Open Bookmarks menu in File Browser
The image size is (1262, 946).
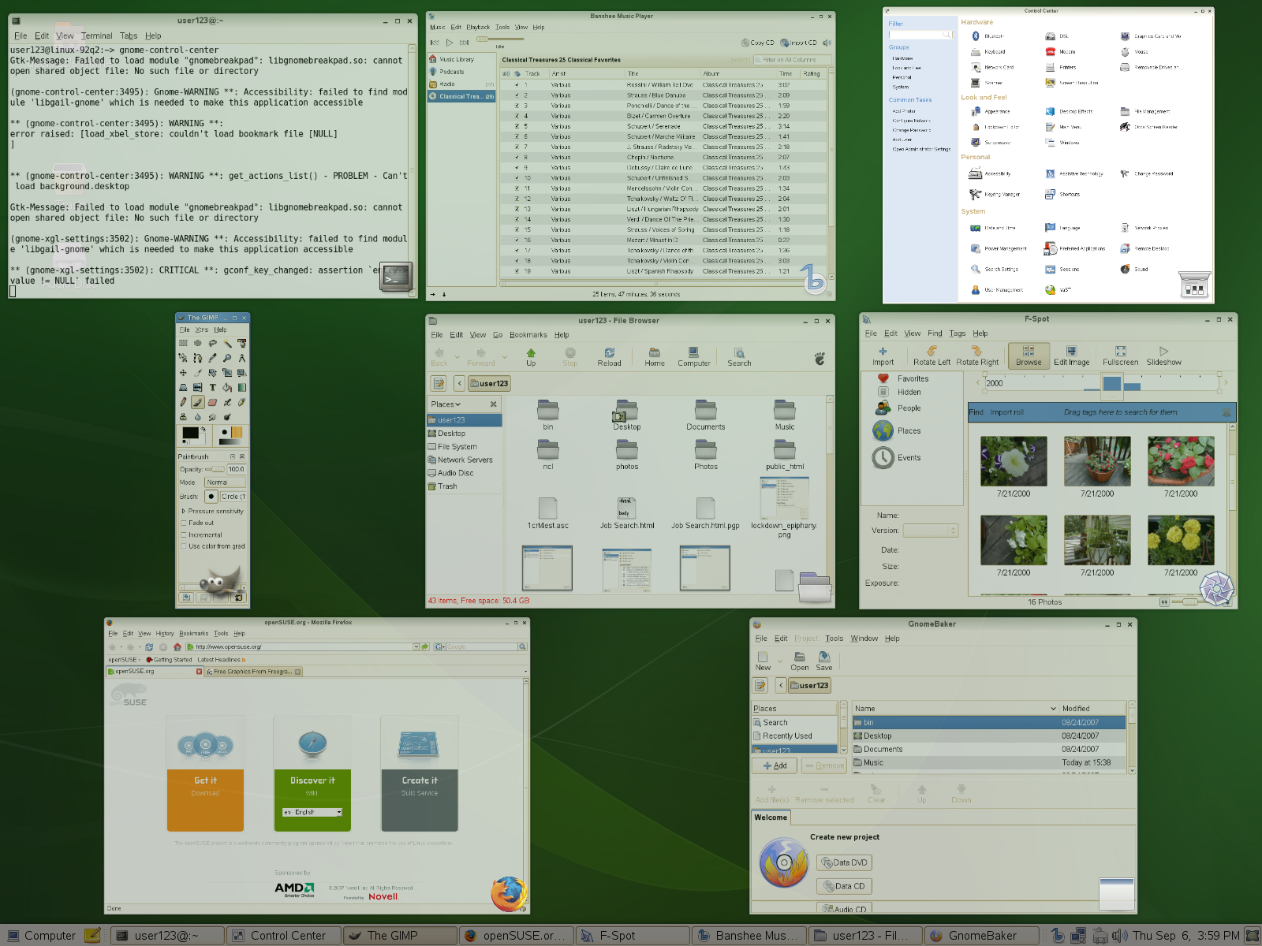[528, 335]
